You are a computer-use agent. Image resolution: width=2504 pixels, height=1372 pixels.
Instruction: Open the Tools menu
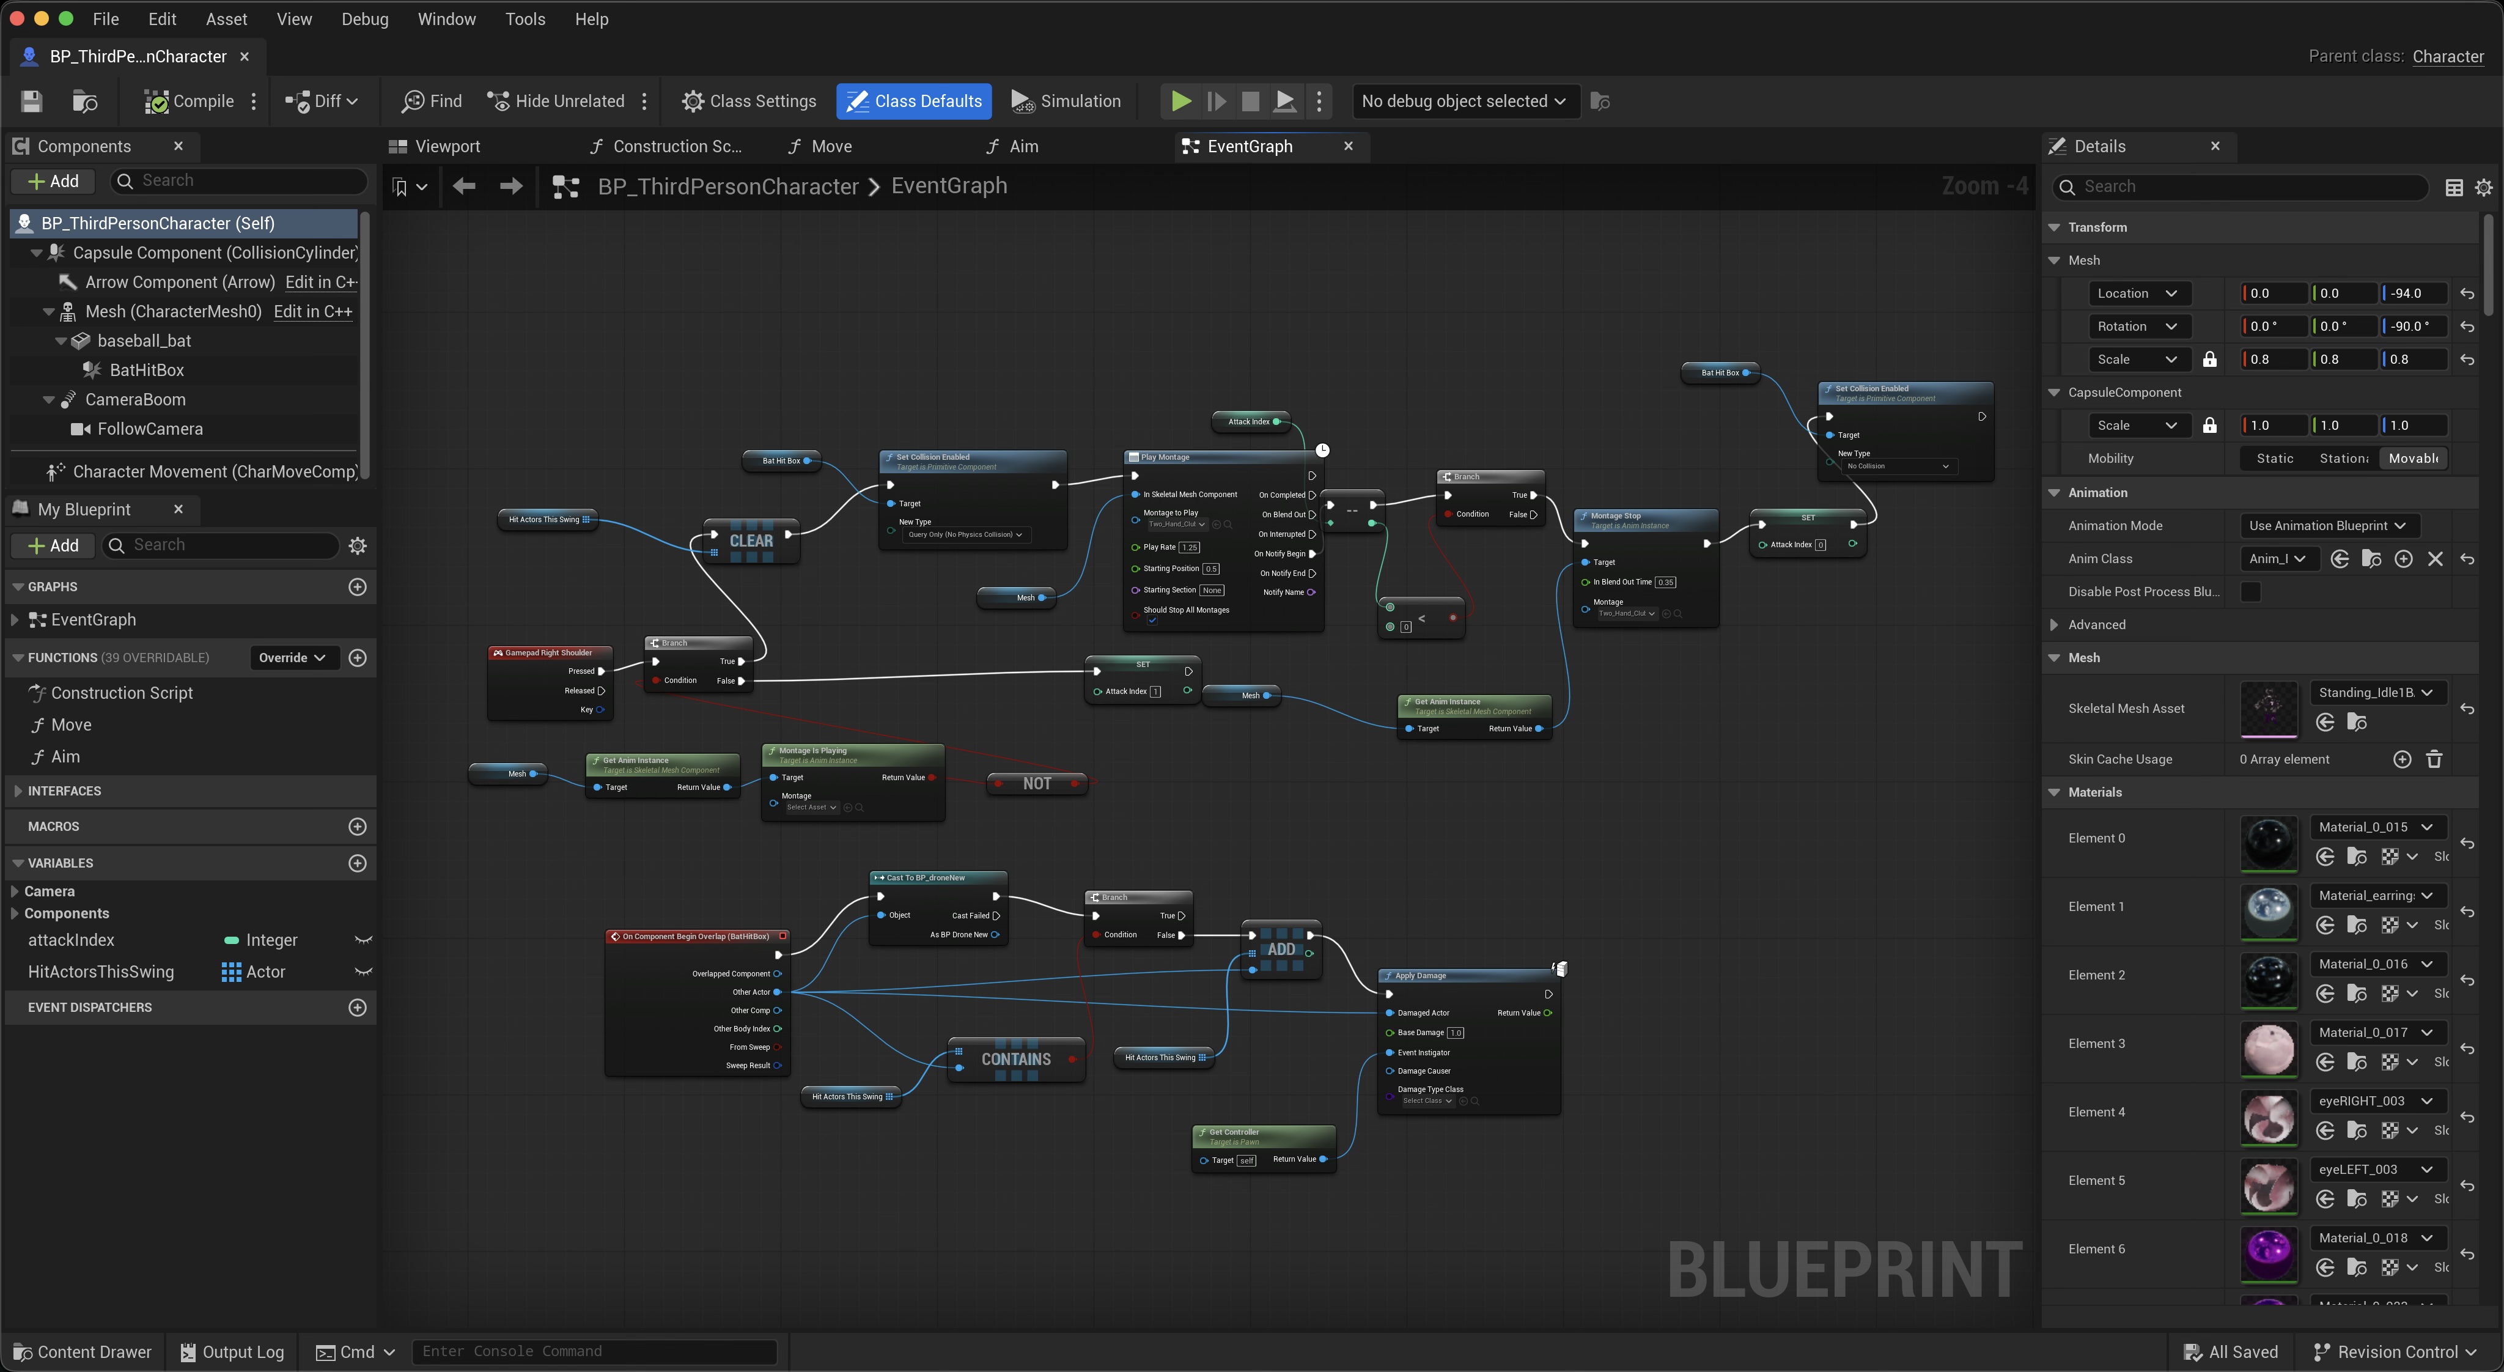(x=525, y=20)
